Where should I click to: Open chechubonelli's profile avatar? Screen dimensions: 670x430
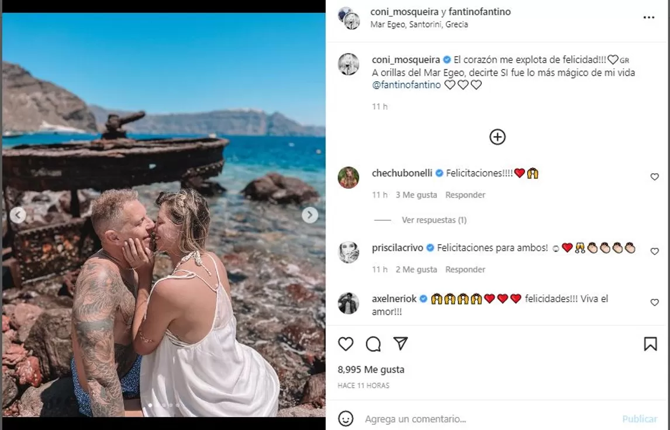pos(348,178)
